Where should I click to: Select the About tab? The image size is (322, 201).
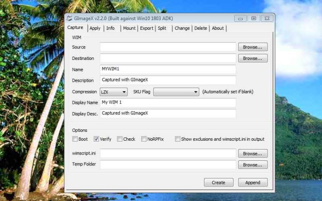(218, 28)
